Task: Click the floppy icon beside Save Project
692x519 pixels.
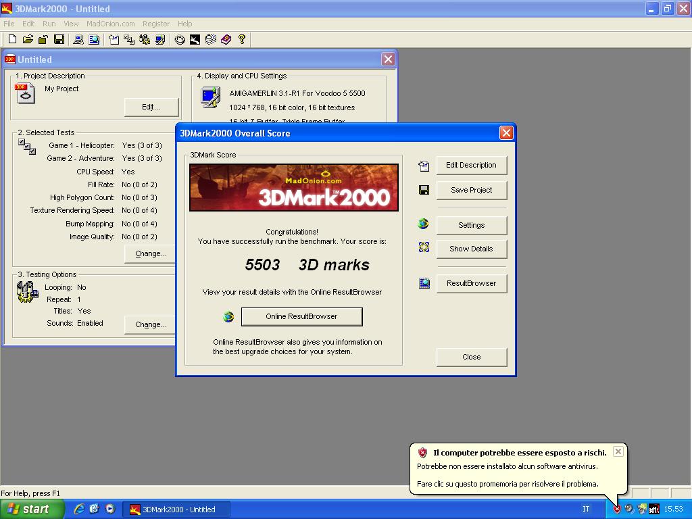Action: coord(424,190)
